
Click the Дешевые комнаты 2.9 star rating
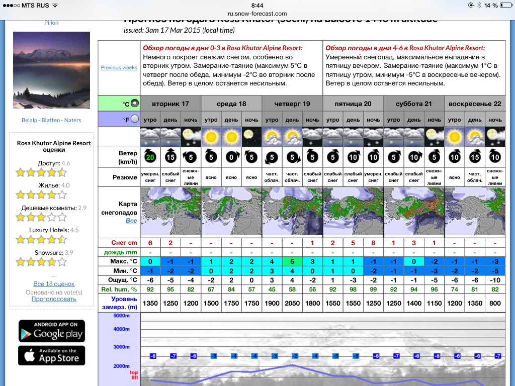(x=41, y=217)
